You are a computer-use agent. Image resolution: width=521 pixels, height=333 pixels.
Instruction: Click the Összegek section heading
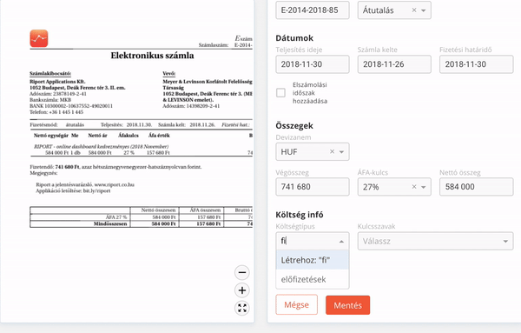coord(294,126)
